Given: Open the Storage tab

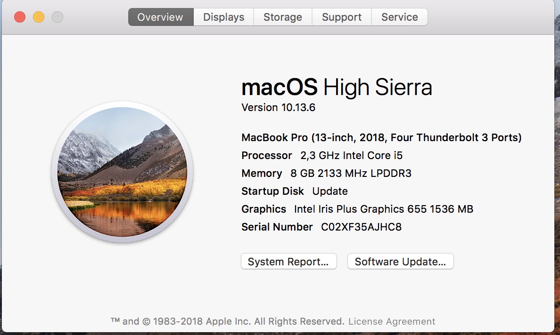Looking at the screenshot, I should (x=282, y=17).
